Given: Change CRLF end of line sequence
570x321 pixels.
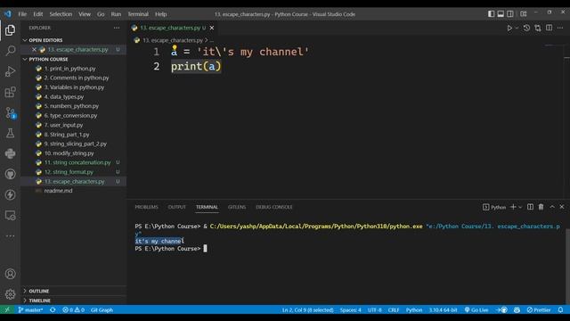Looking at the screenshot, I should click(x=394, y=310).
